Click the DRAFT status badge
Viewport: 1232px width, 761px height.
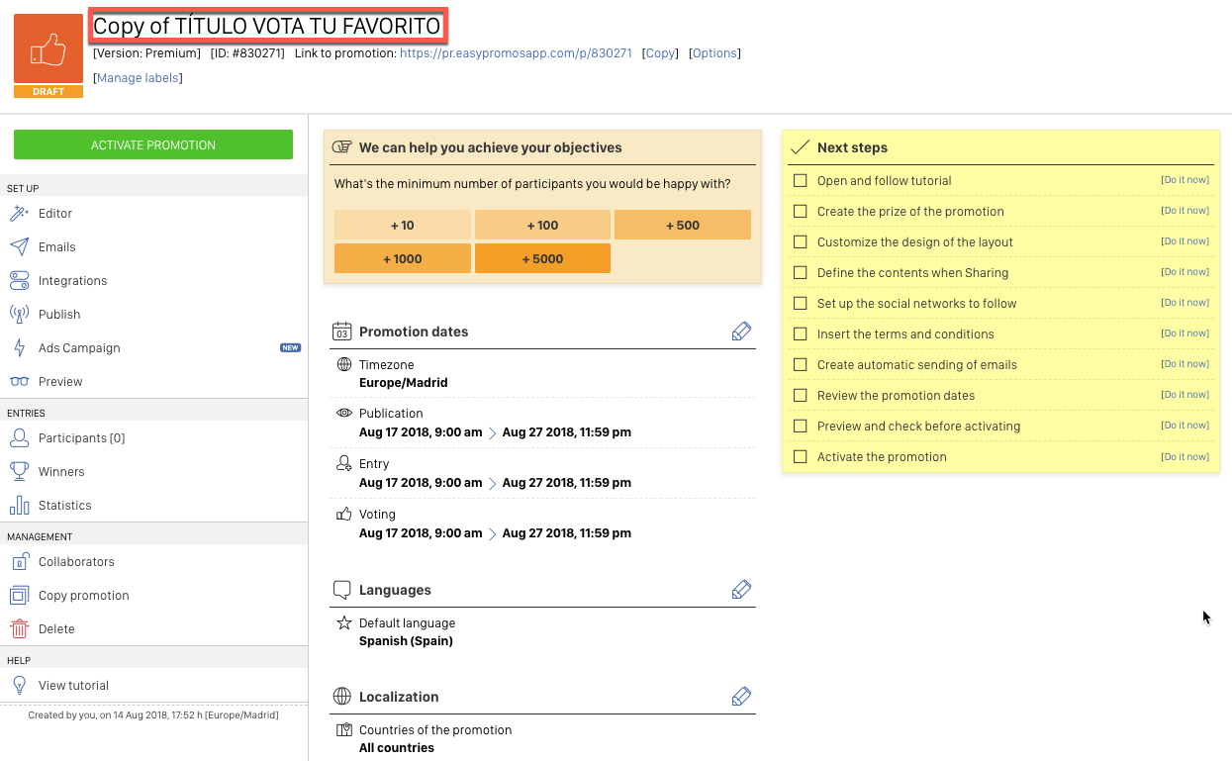tap(48, 91)
